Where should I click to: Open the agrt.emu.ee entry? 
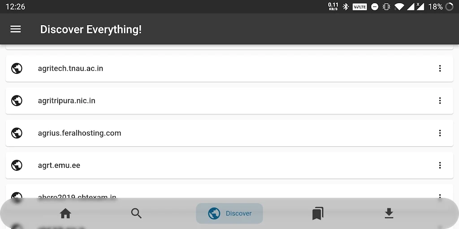coord(59,165)
